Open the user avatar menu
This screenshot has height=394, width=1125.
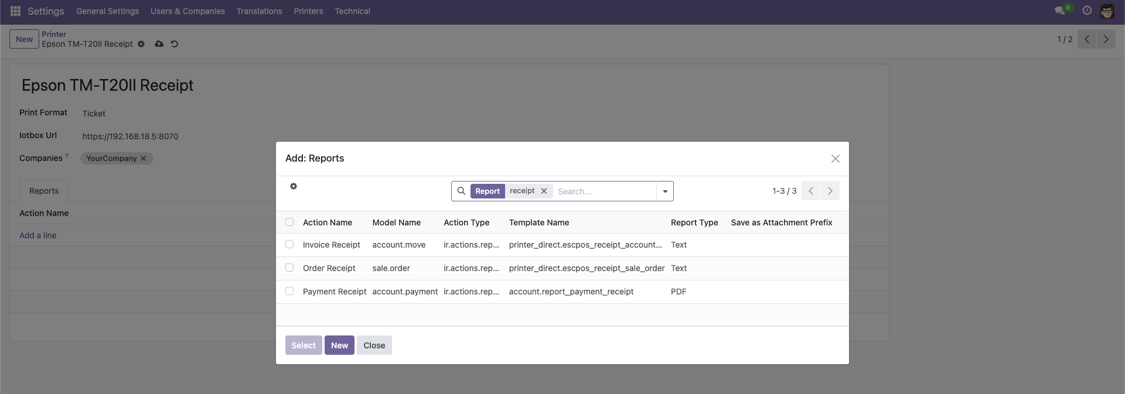[1107, 11]
